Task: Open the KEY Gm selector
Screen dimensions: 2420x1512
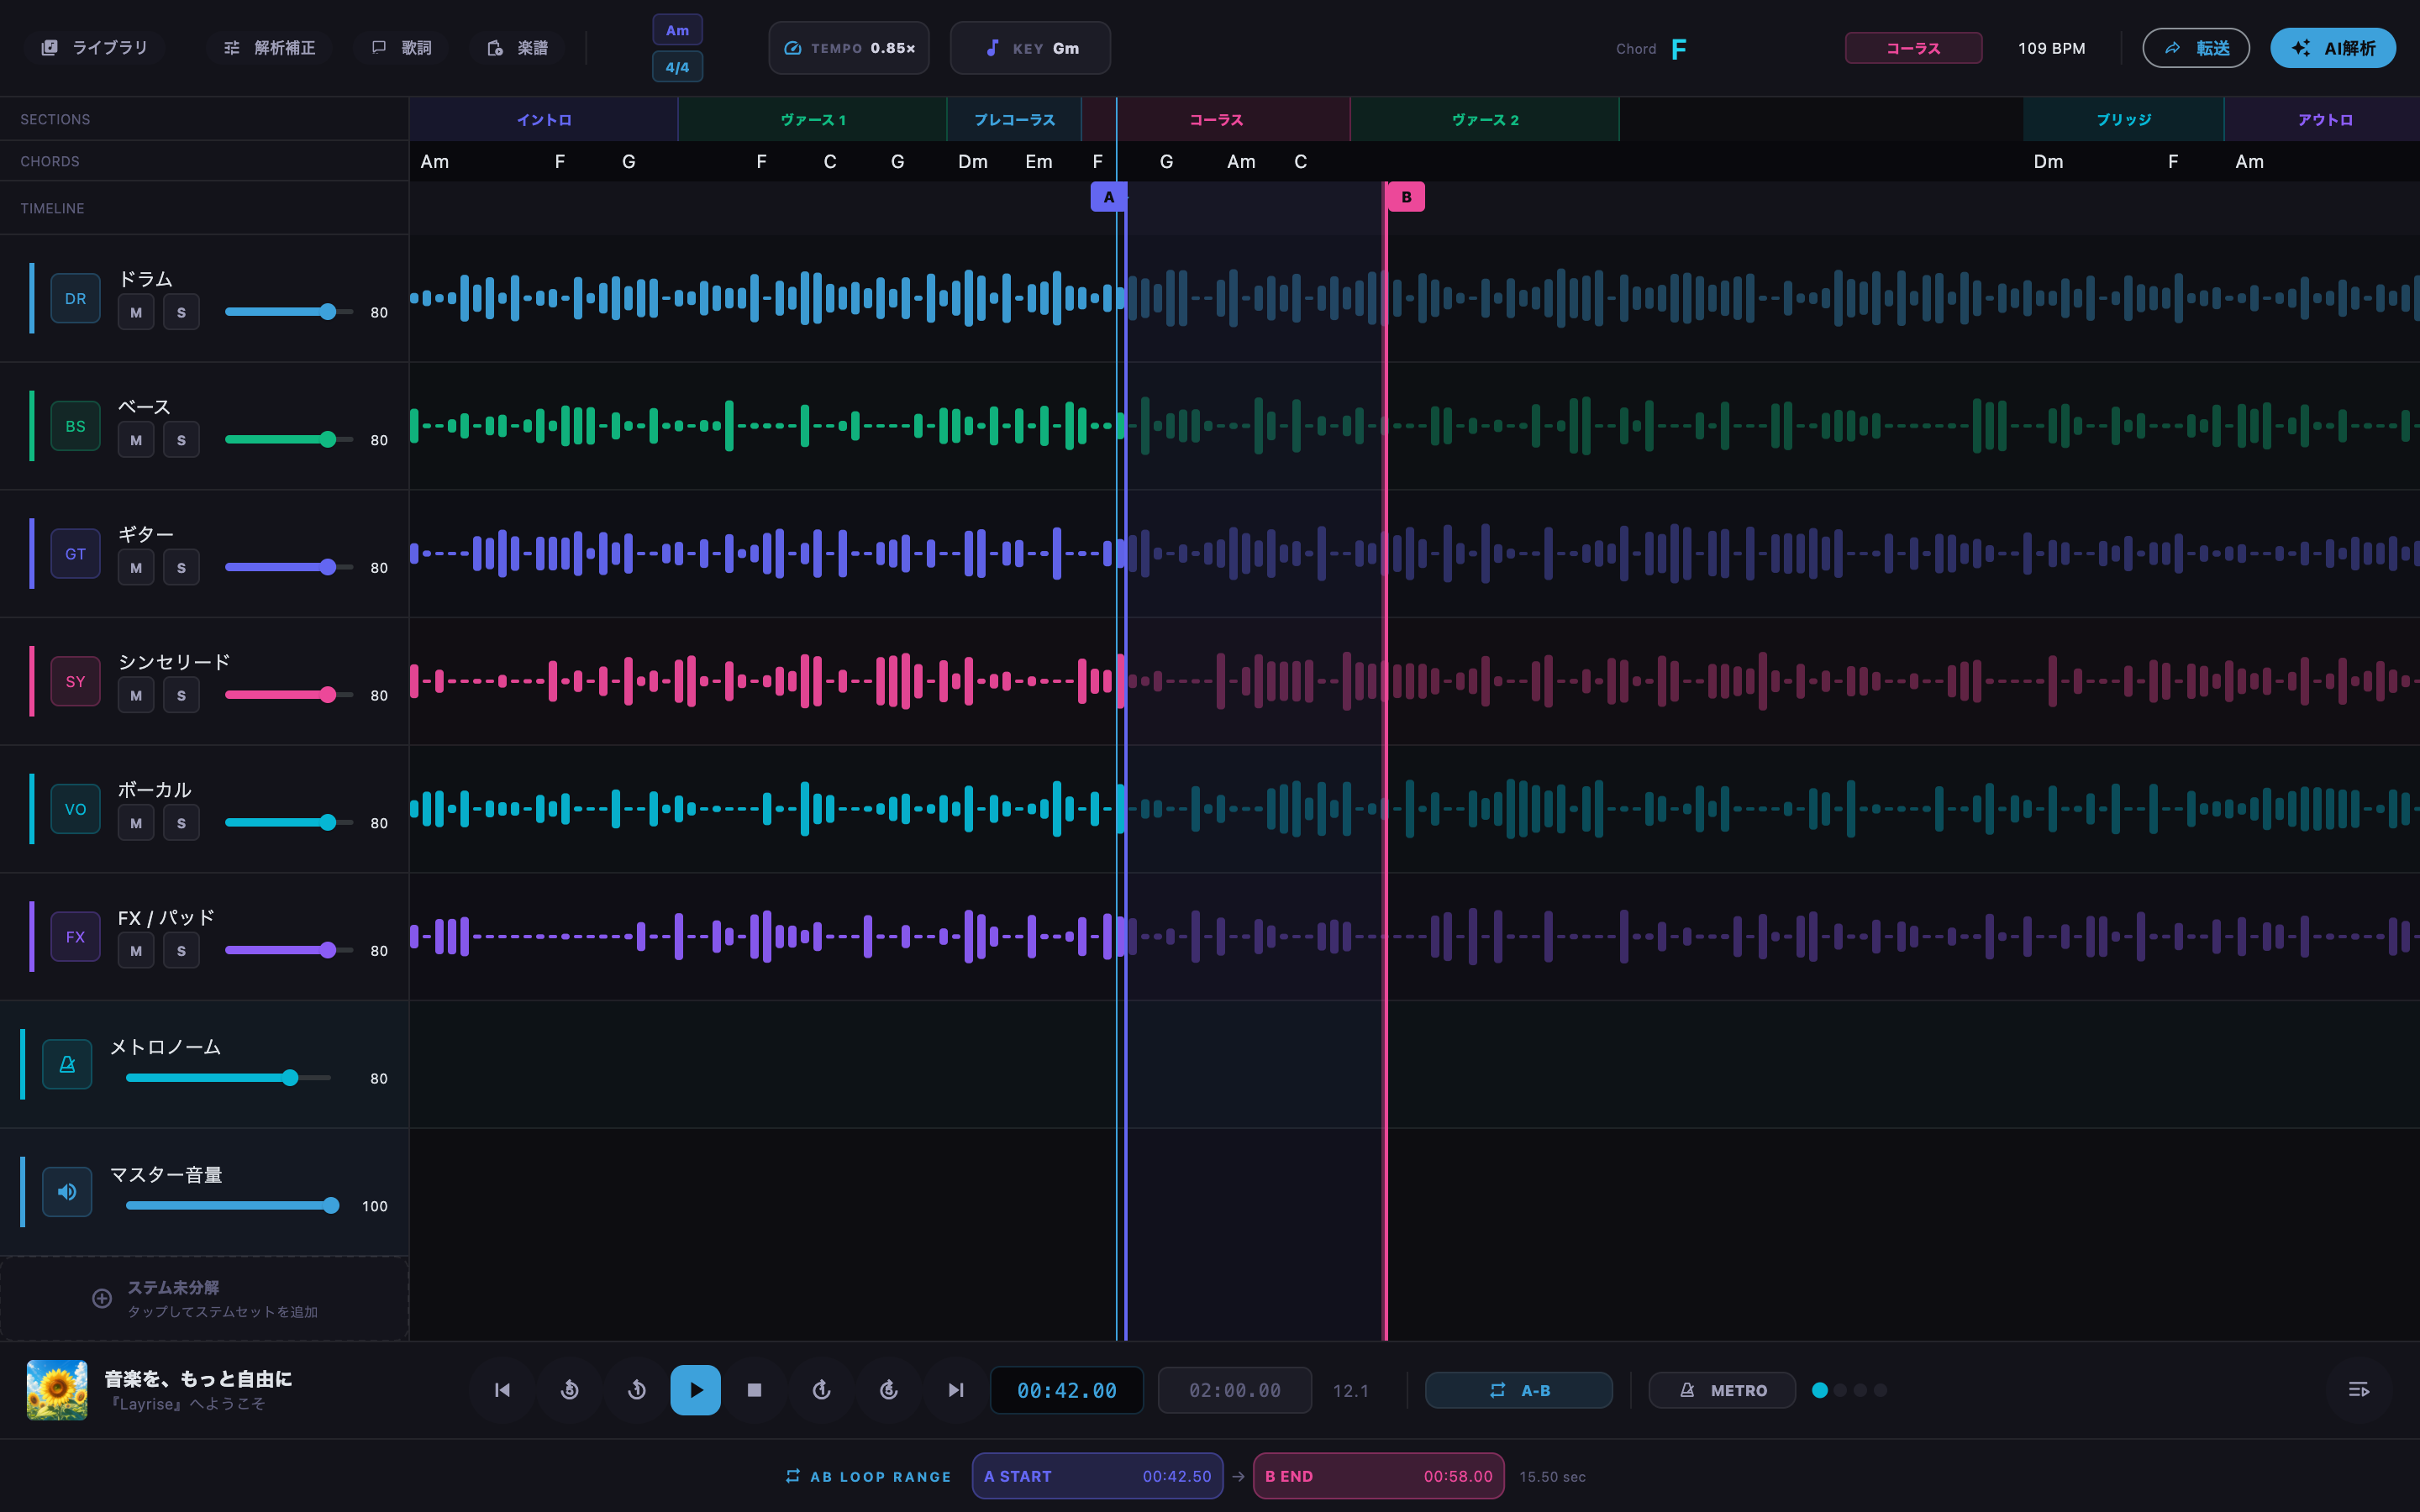Action: click(1030, 48)
